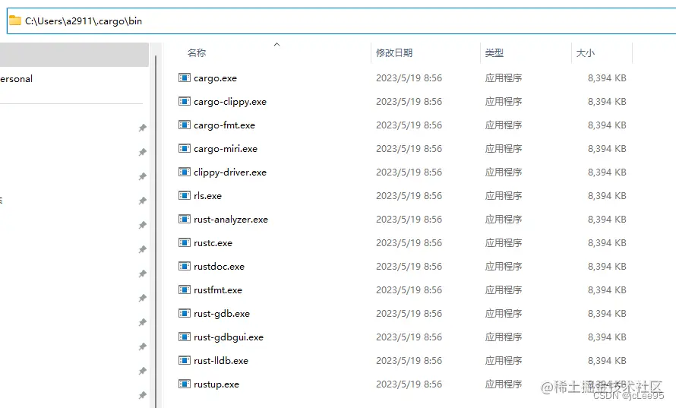Viewport: 676px width, 408px height.
Task: Click the modified date of rustup.exe
Action: click(409, 384)
